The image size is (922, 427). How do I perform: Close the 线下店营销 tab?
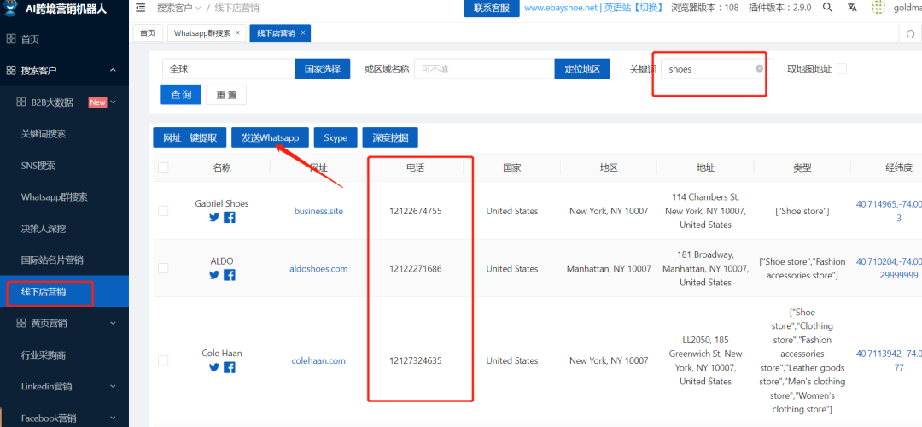pyautogui.click(x=302, y=33)
